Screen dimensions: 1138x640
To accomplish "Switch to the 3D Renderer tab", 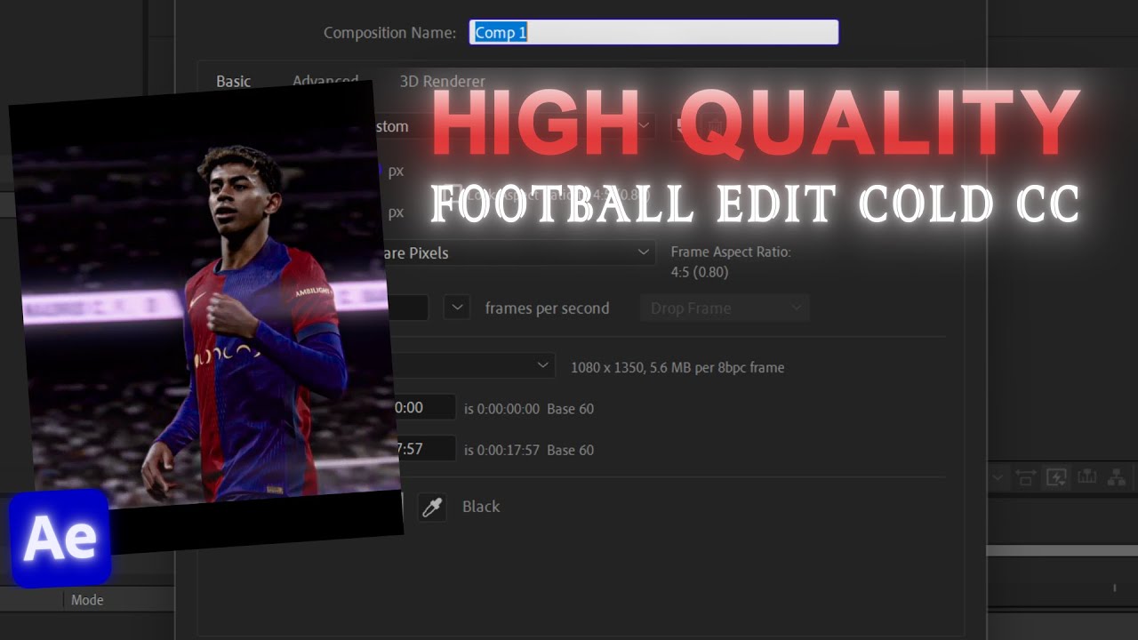I will [x=443, y=81].
